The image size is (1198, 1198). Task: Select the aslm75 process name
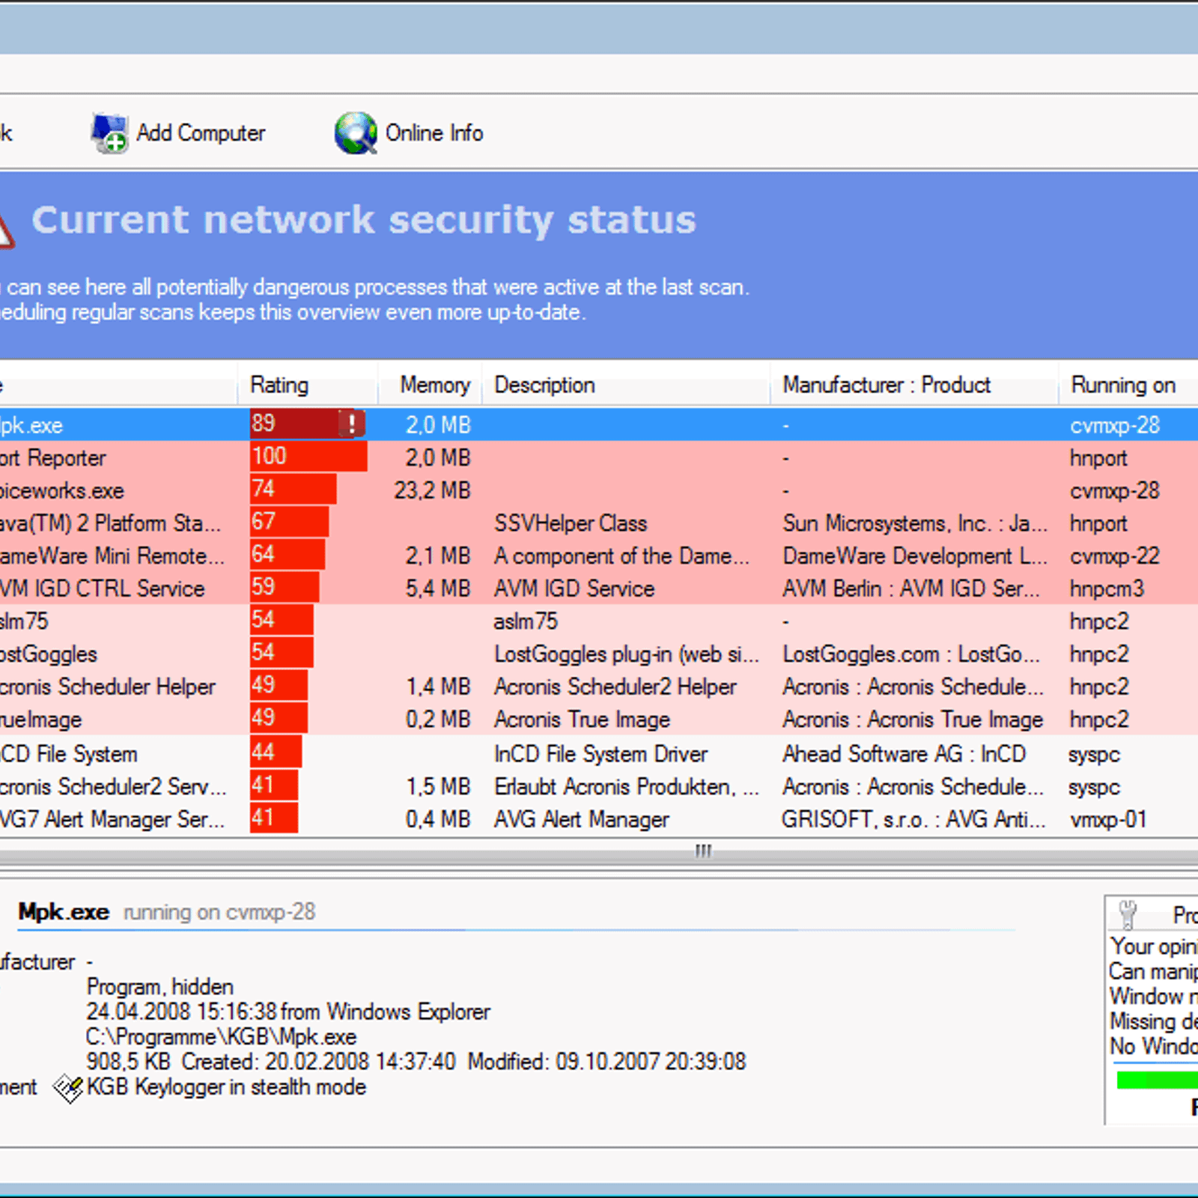click(x=24, y=621)
